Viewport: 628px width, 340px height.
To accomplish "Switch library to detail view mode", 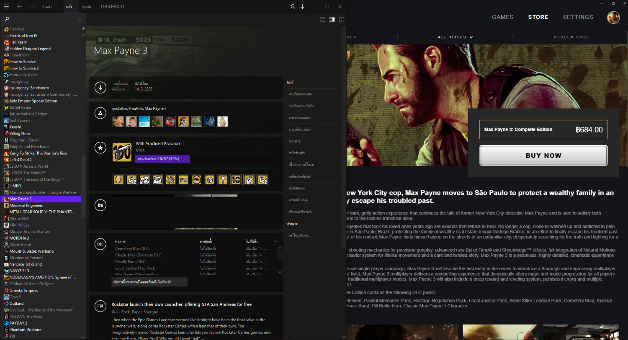I will click(332, 19).
